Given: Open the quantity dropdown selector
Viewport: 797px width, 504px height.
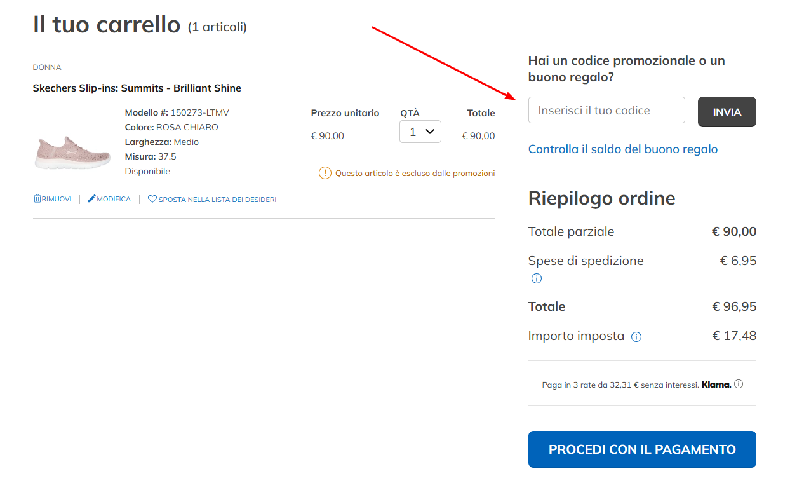Looking at the screenshot, I should [420, 132].
